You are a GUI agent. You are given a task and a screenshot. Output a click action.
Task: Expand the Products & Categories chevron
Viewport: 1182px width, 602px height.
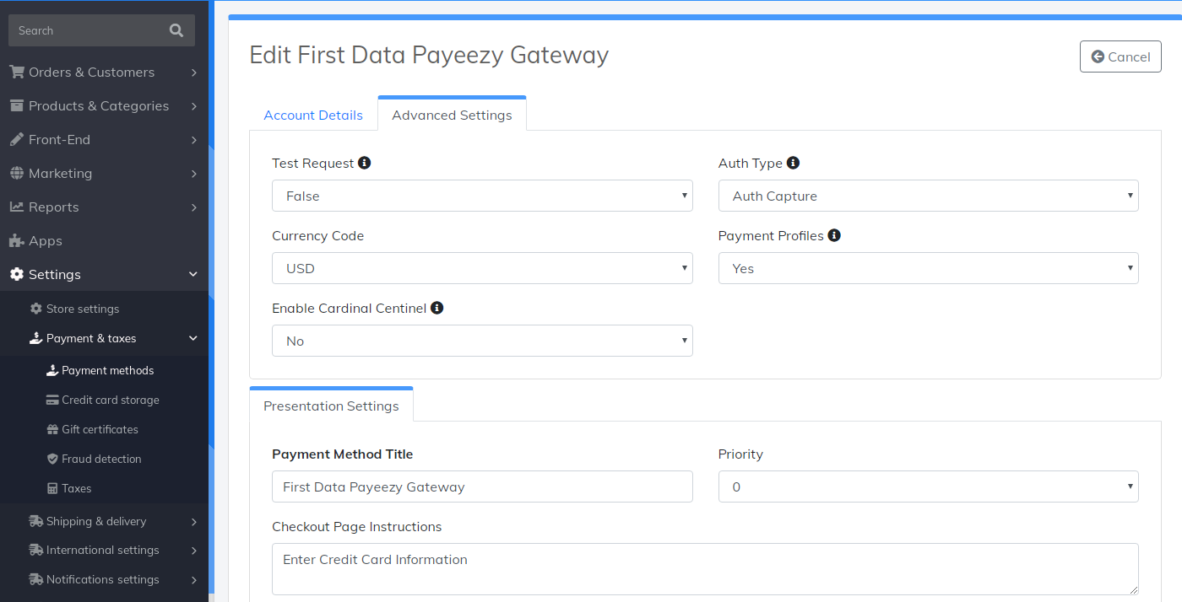coord(194,106)
